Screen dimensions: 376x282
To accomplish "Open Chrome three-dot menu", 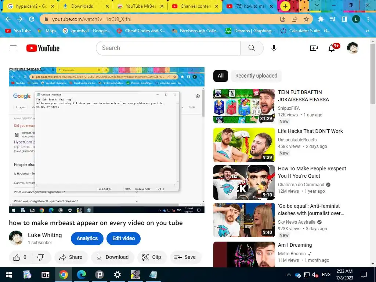I will (x=368, y=19).
